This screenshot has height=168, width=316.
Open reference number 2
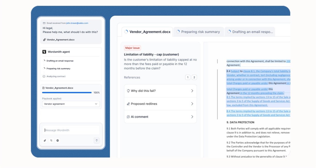point(194,77)
